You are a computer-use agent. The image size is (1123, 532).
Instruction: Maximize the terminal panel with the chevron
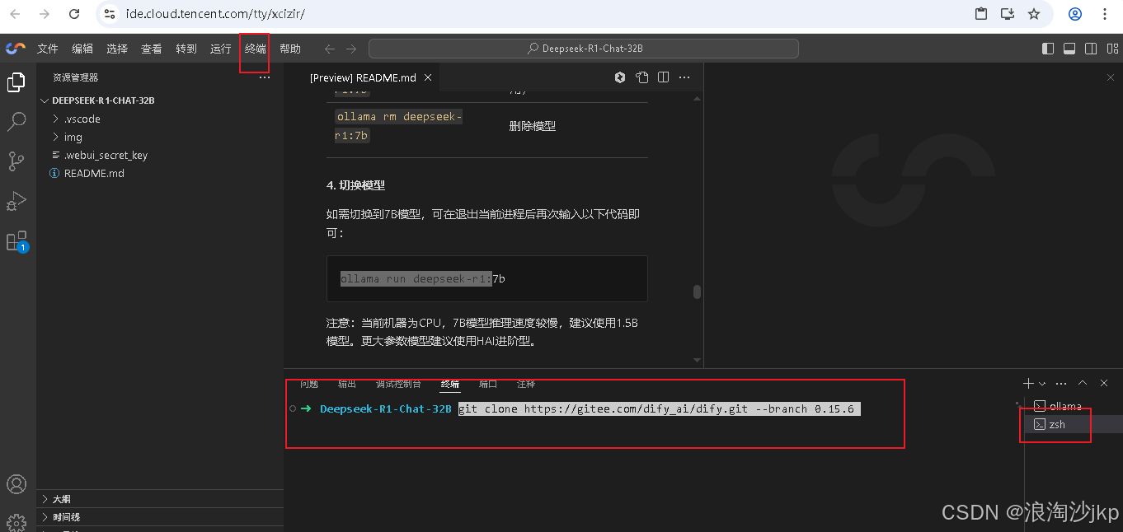point(1083,384)
